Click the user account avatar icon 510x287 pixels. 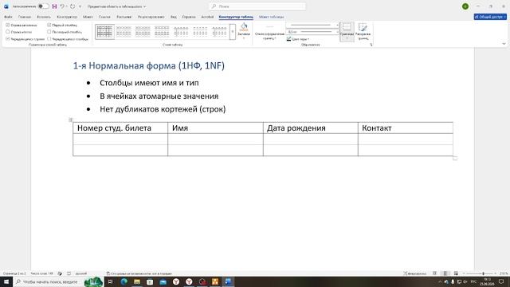pos(465,6)
